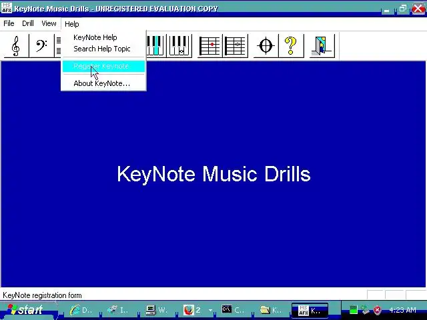Exit using the open door icon
This screenshot has width=427, height=320.
point(322,46)
